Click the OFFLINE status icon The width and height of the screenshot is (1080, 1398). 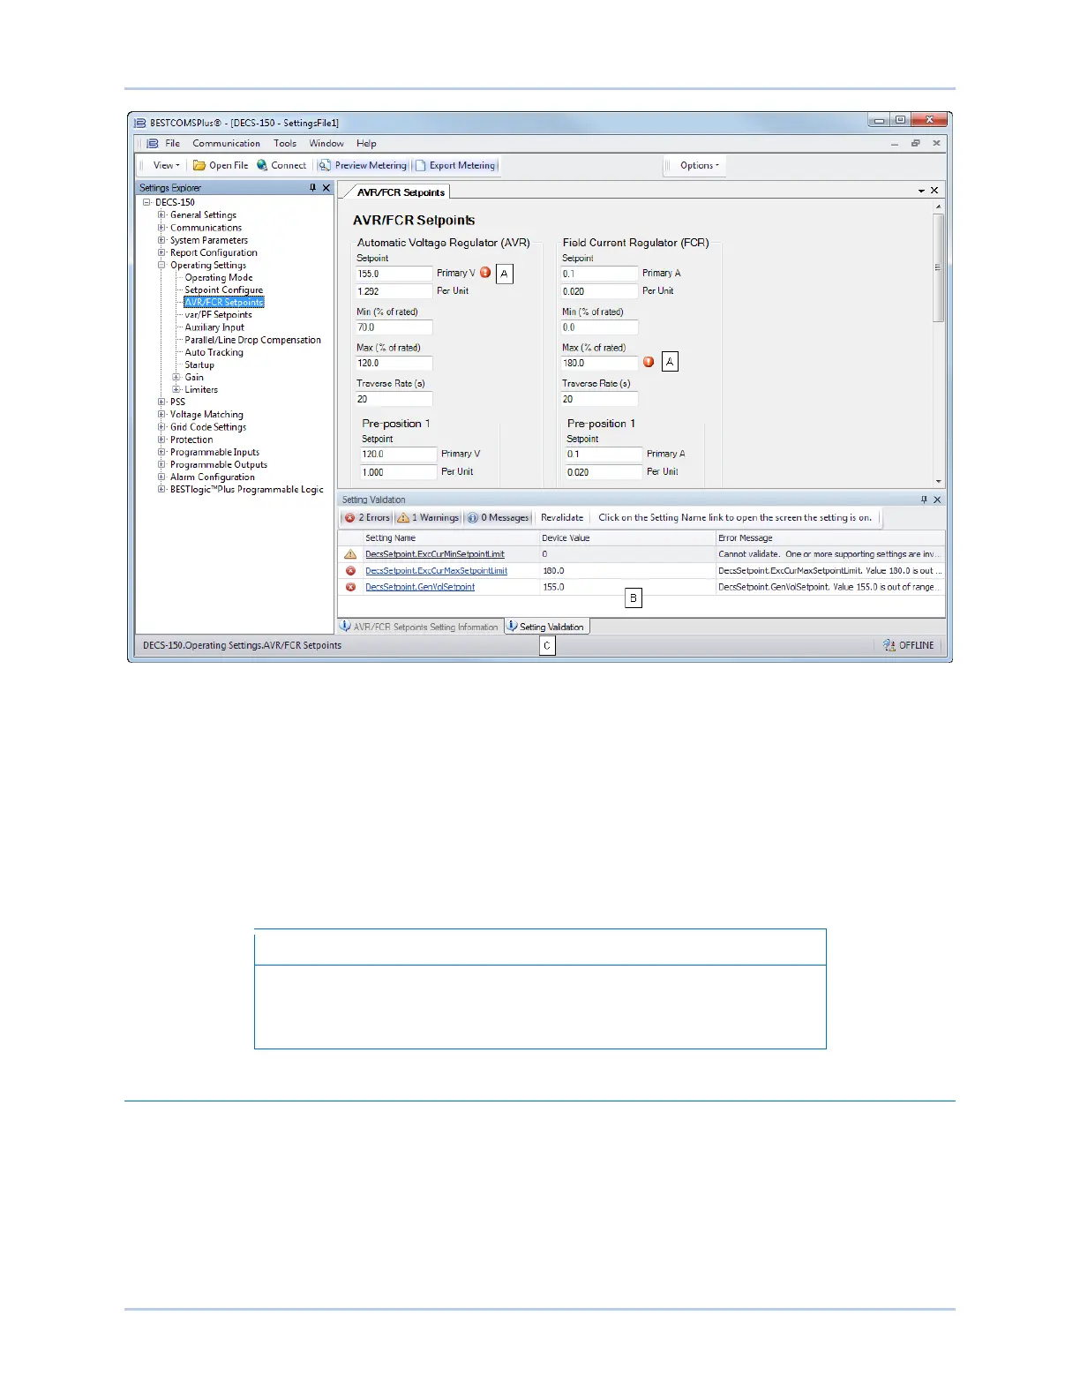[x=889, y=645]
